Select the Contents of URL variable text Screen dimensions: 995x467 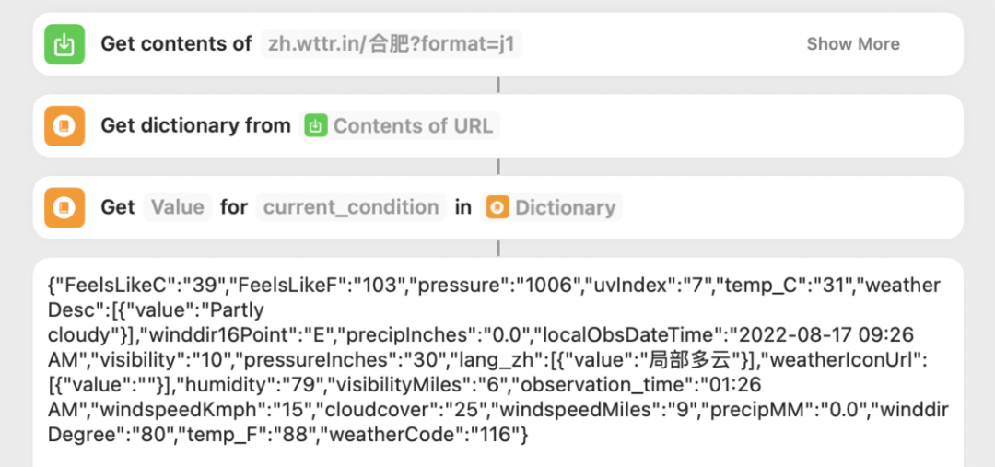413,125
